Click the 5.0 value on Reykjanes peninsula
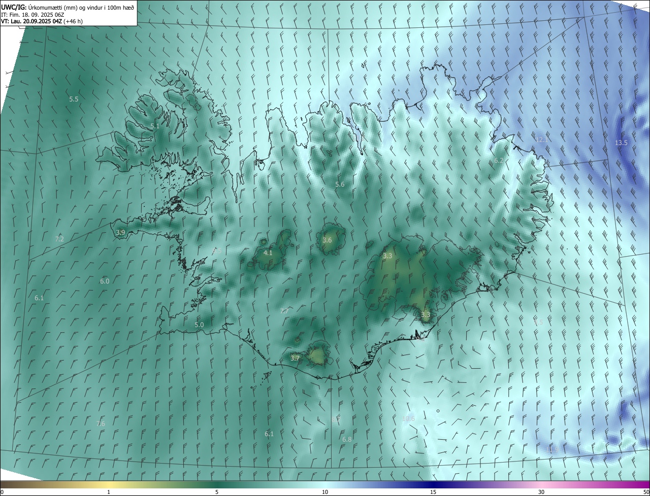The image size is (650, 496). click(x=199, y=325)
